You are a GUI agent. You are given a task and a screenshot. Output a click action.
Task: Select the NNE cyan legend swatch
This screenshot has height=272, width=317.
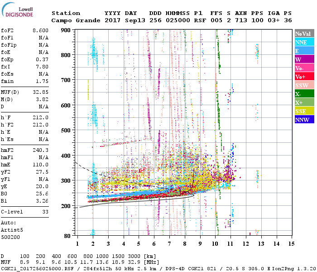304,42
